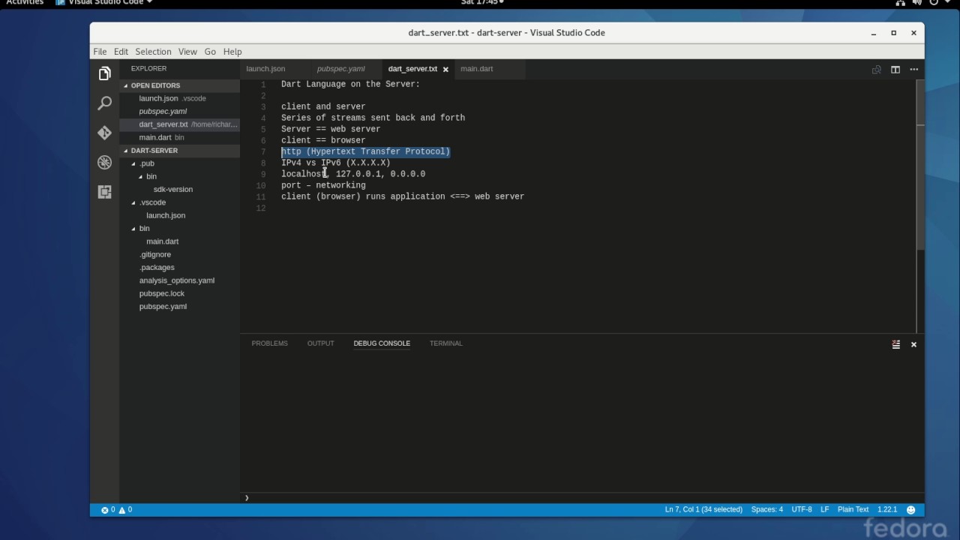Image resolution: width=960 pixels, height=540 pixels.
Task: Click the errors count icon in status bar
Action: pyautogui.click(x=108, y=509)
